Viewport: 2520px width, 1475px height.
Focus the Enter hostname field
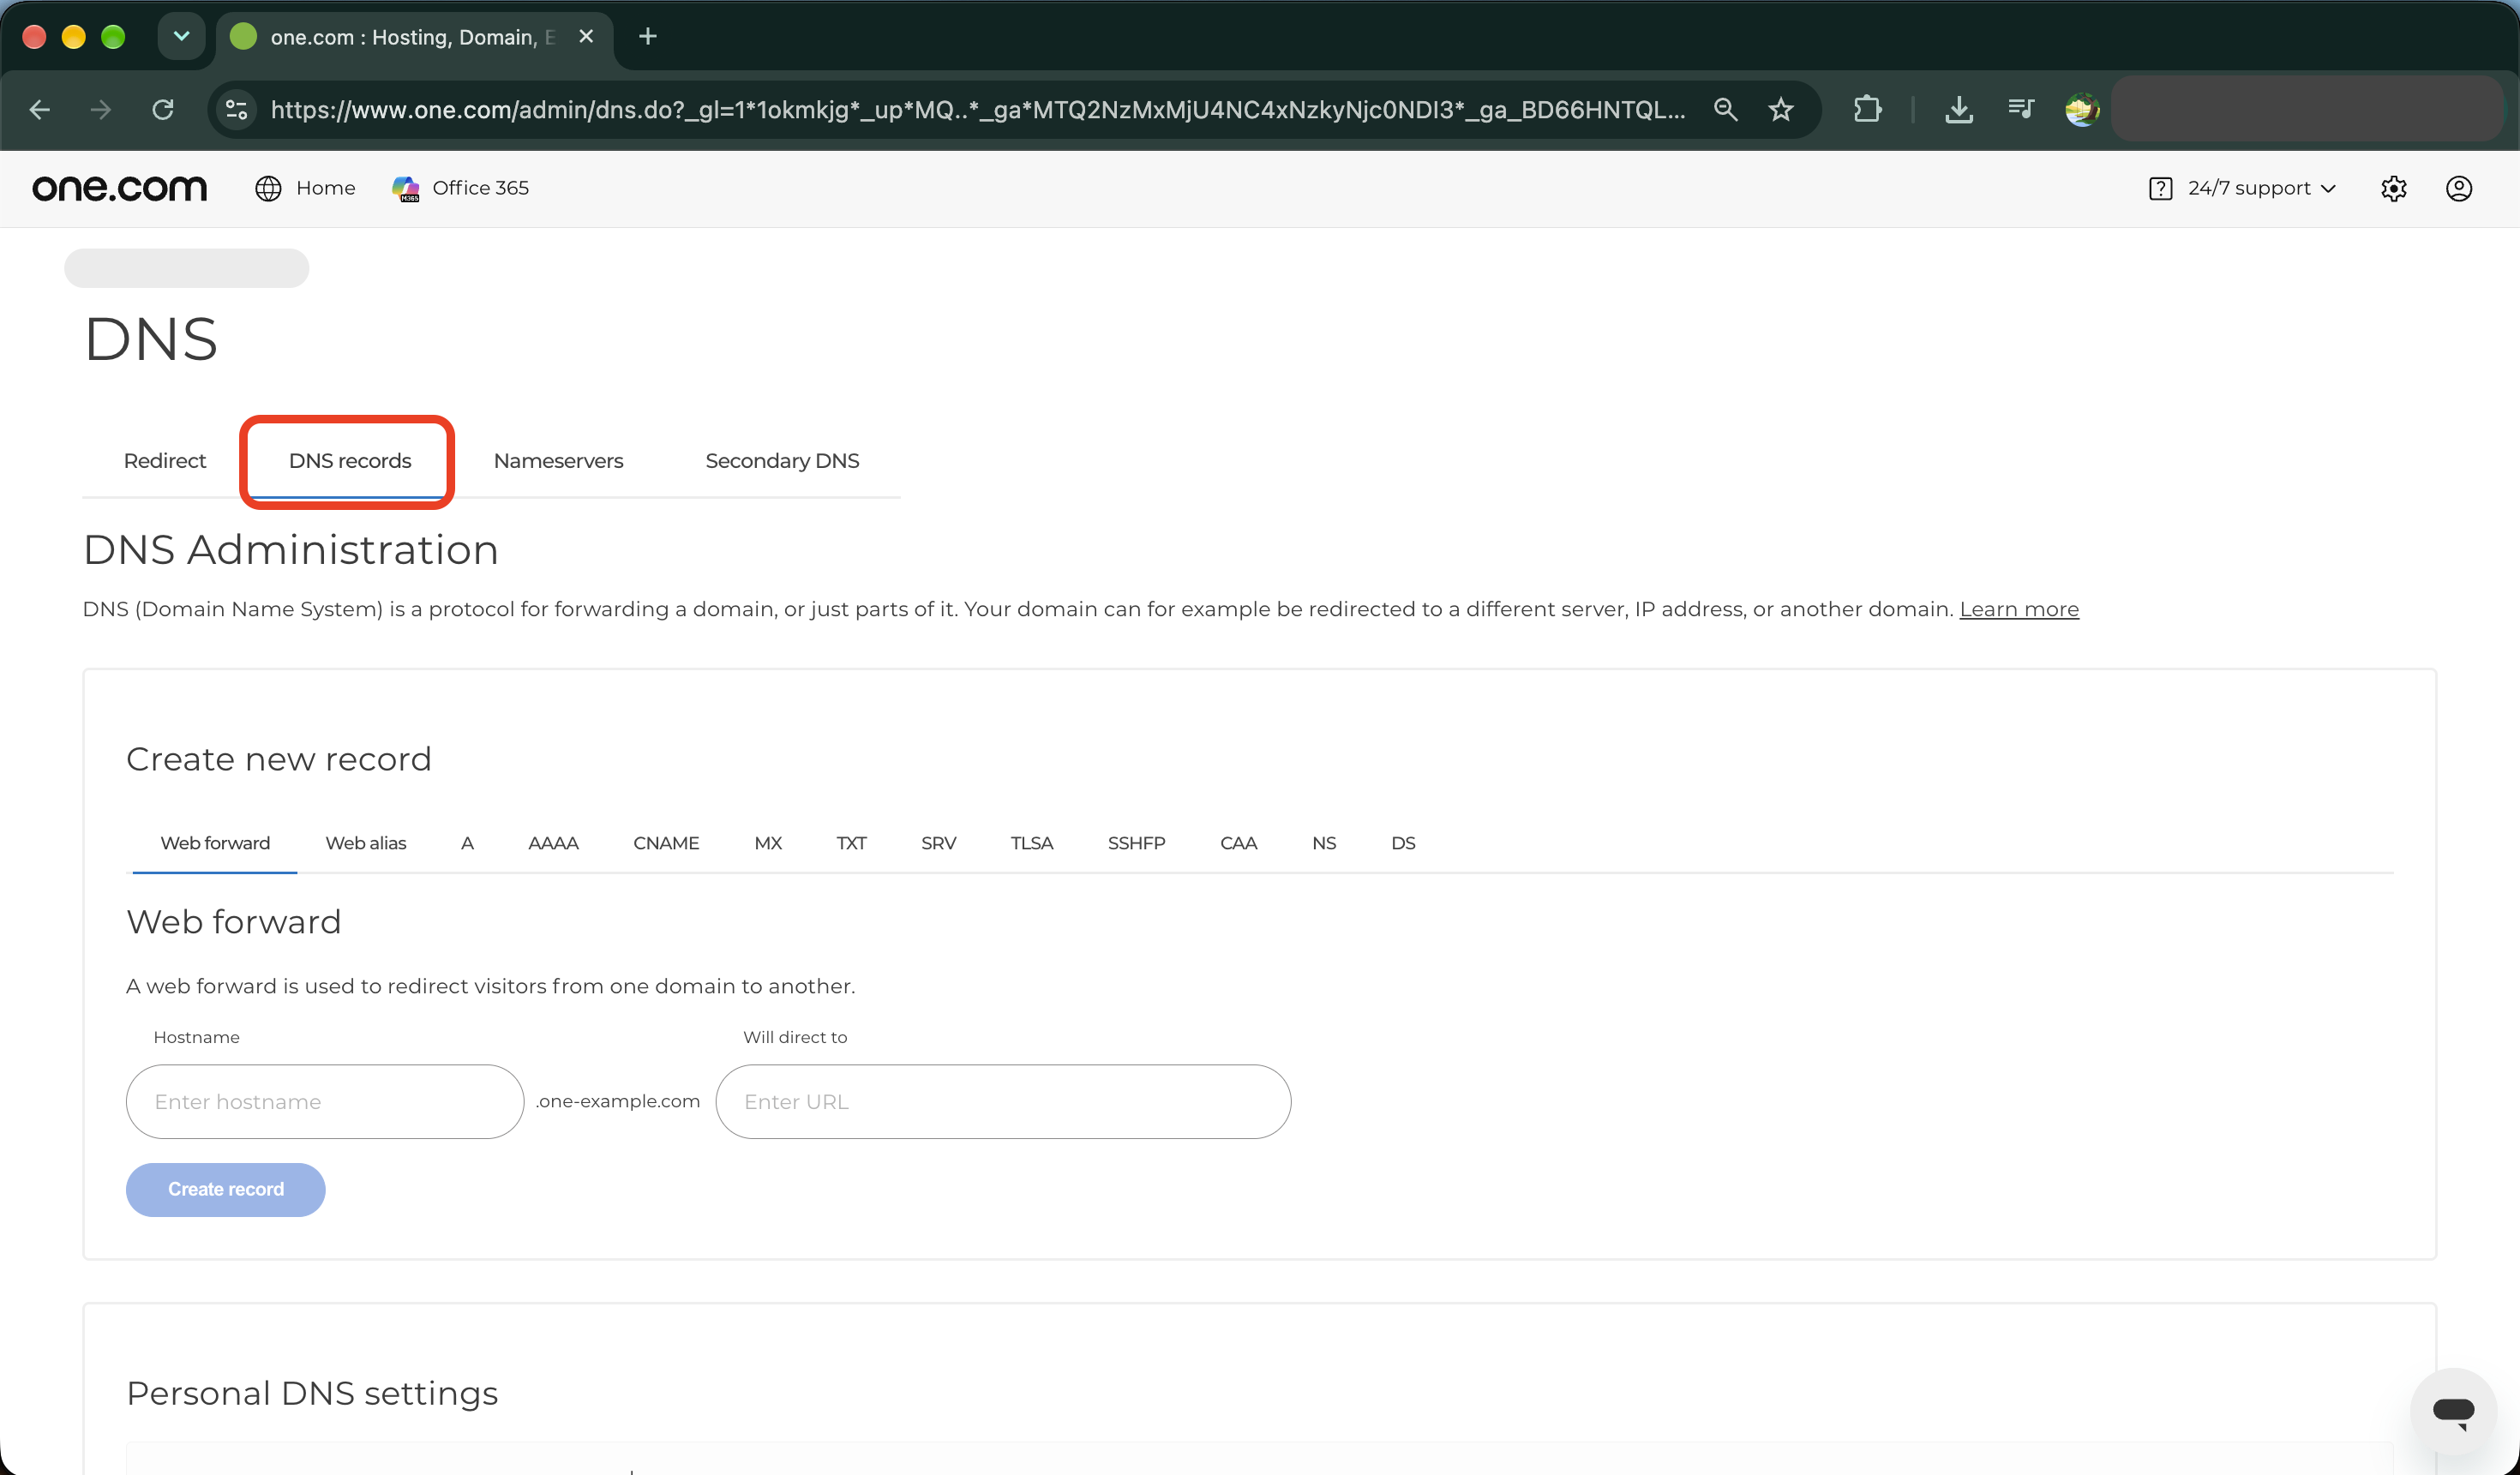(325, 1101)
